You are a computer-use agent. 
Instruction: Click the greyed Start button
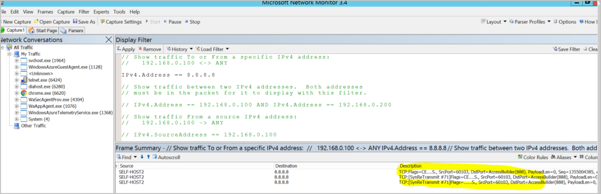tap(153, 22)
